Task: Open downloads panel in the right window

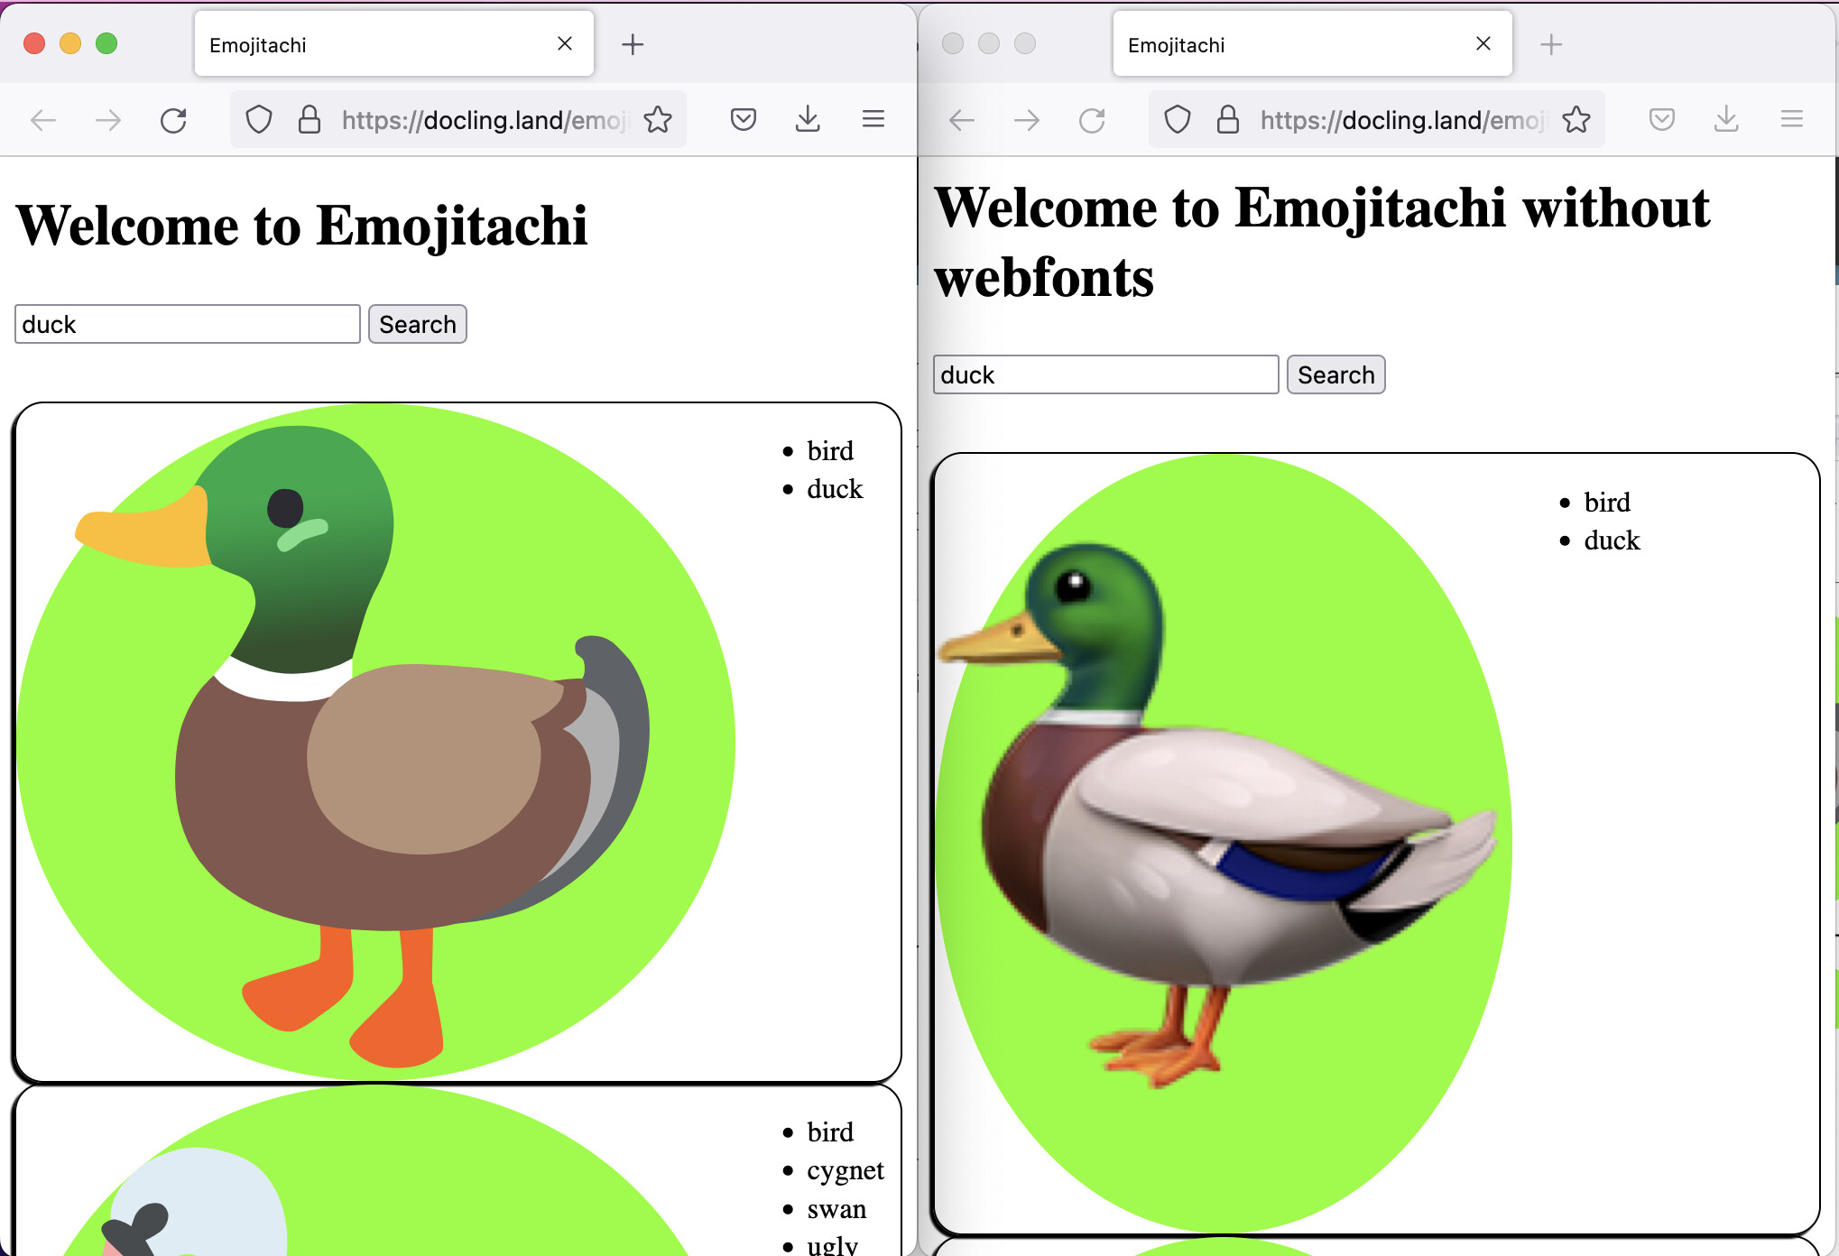Action: click(1726, 119)
